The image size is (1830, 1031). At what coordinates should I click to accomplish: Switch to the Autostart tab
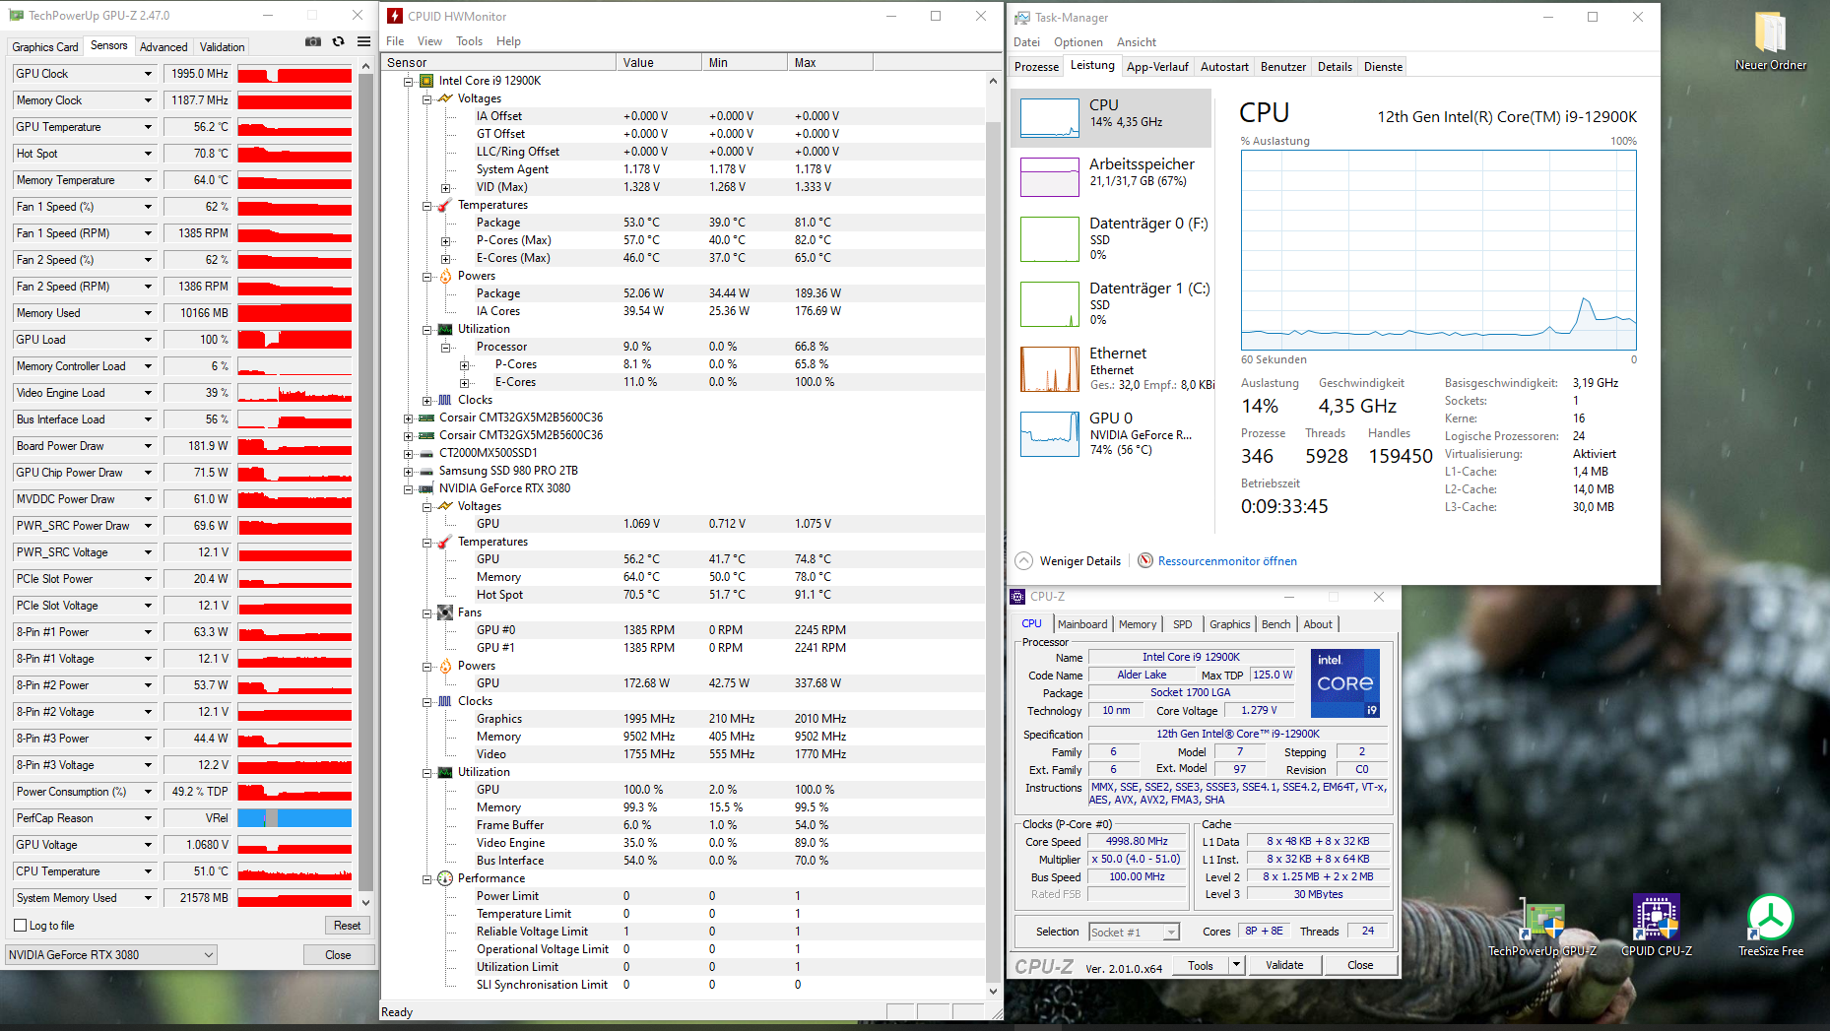(1224, 67)
